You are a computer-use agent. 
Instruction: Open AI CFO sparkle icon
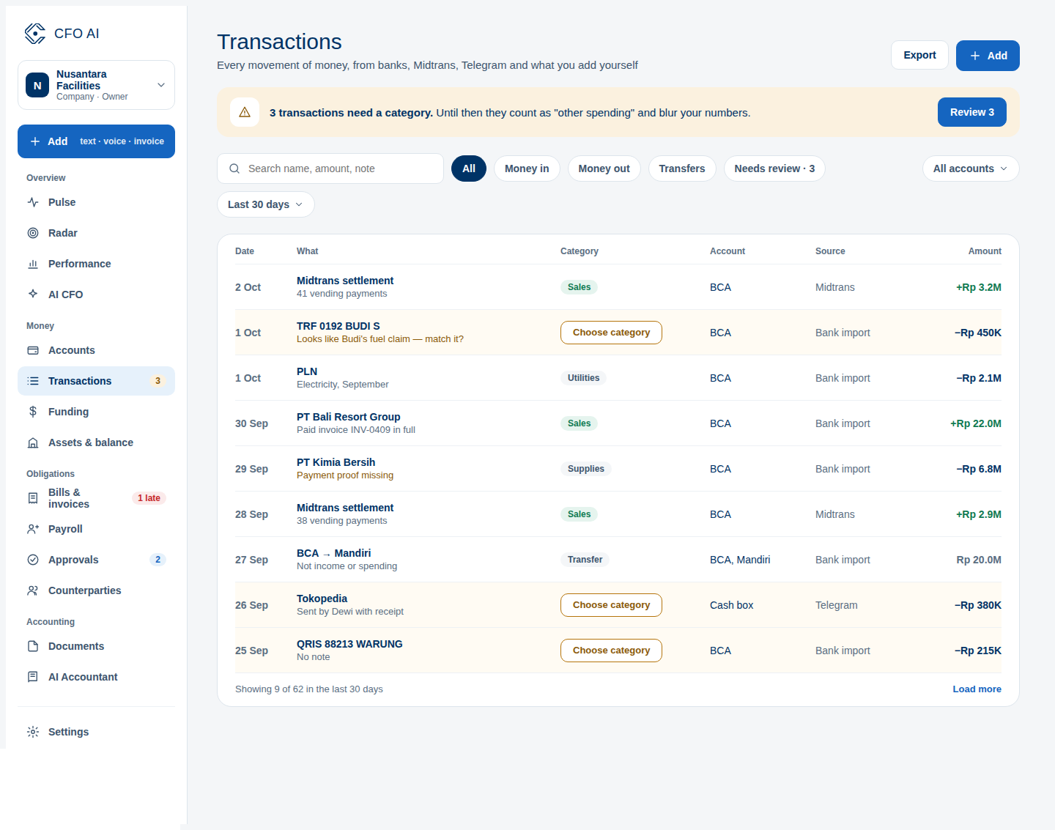(33, 294)
